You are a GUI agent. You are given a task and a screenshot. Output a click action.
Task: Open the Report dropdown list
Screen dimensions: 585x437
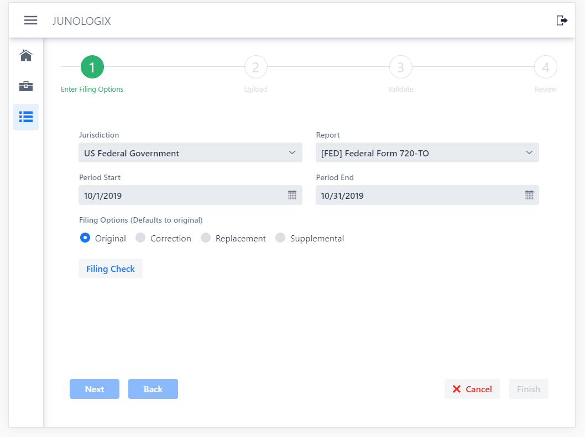pos(427,153)
